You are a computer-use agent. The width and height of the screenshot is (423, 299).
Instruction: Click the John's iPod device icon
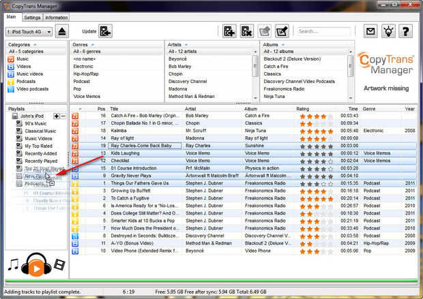[15, 116]
